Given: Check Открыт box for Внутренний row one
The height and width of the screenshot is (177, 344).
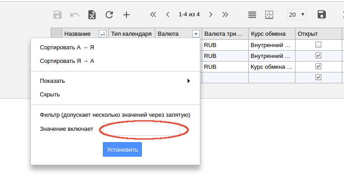Looking at the screenshot, I should [318, 45].
